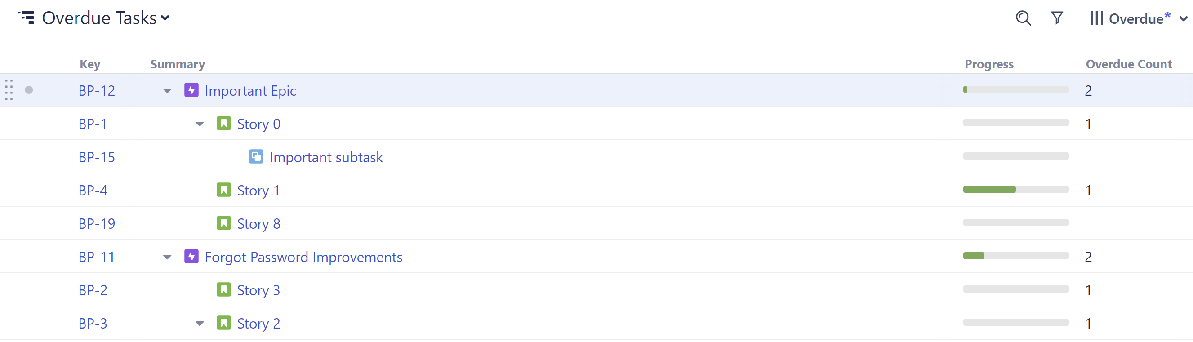Click the epic icon for Forgot Password Improvements
The height and width of the screenshot is (342, 1193).
pyautogui.click(x=191, y=256)
